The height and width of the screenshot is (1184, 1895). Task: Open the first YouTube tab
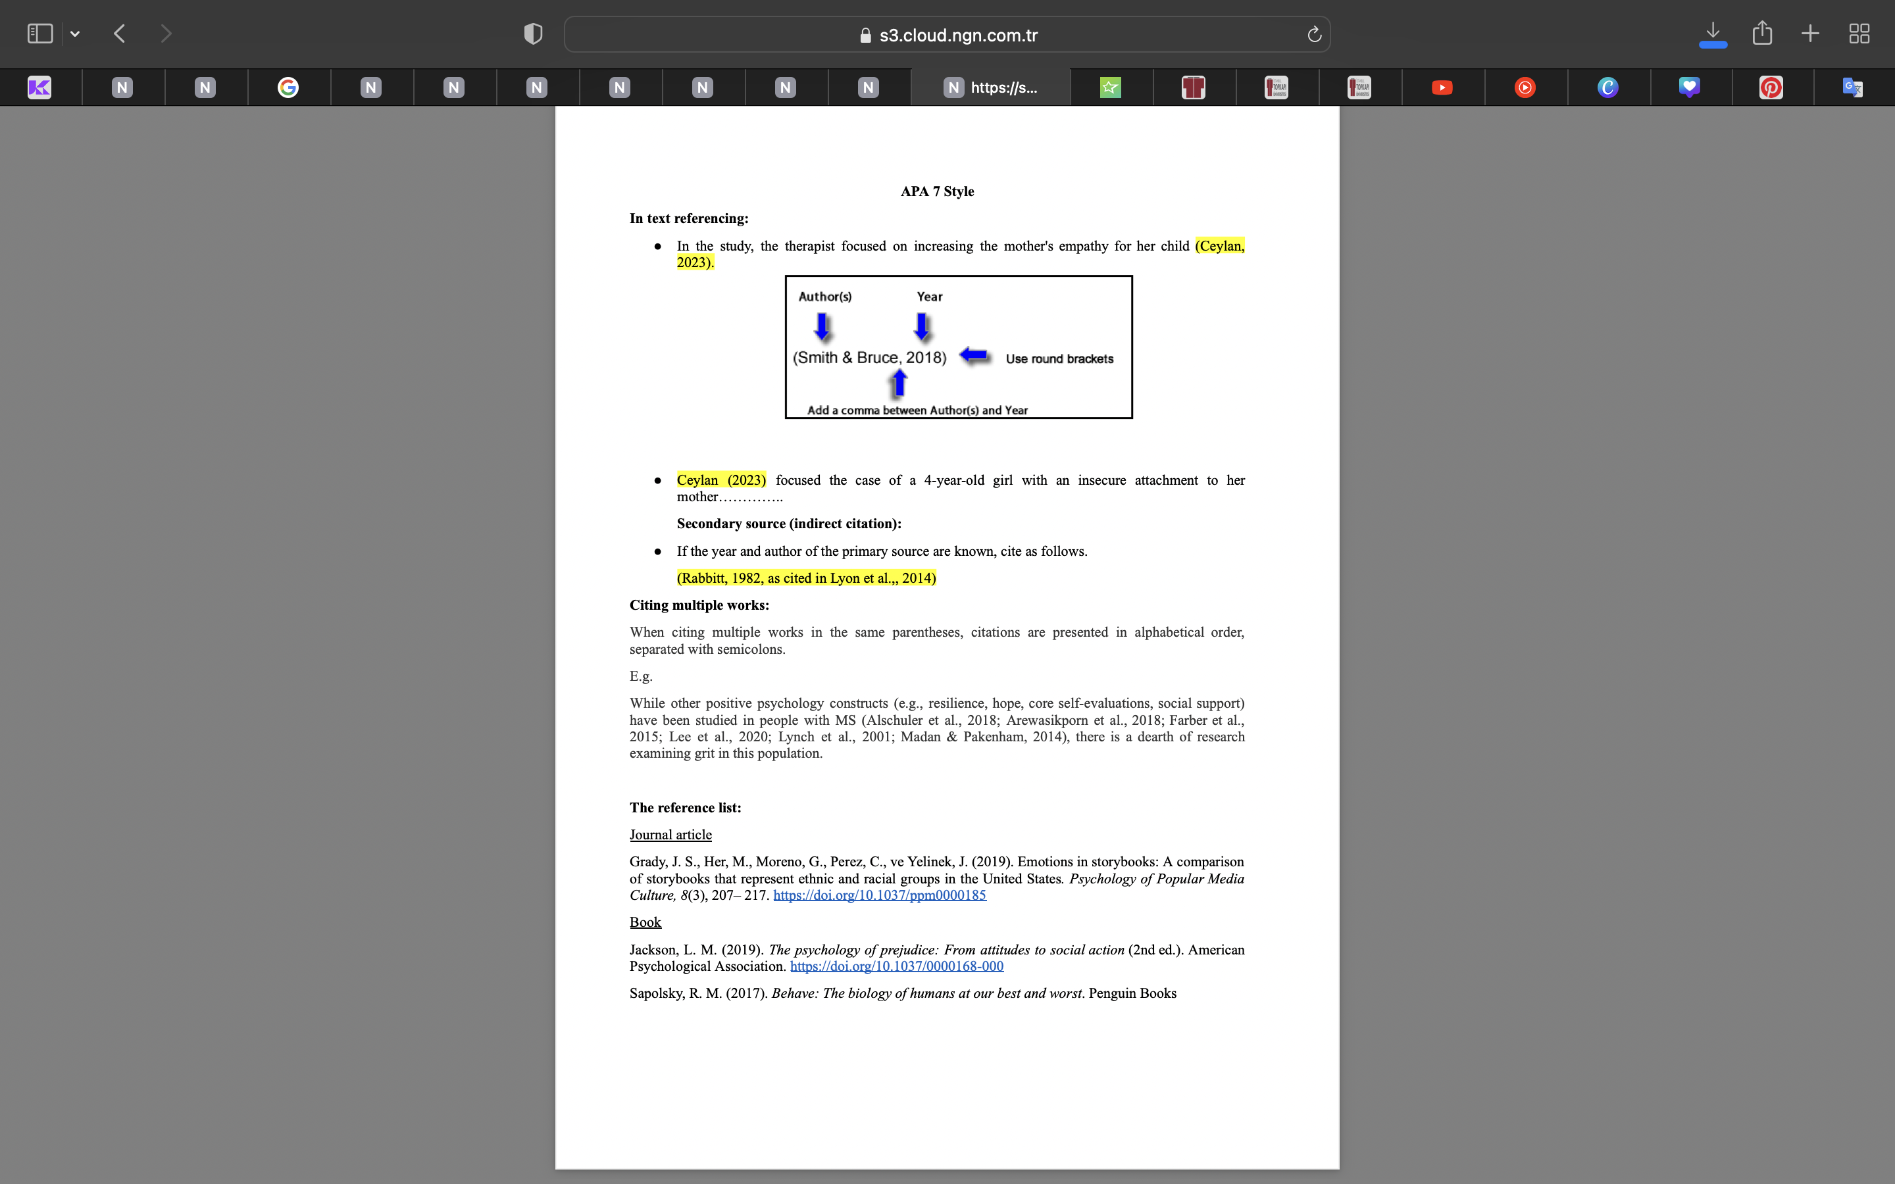tap(1442, 87)
